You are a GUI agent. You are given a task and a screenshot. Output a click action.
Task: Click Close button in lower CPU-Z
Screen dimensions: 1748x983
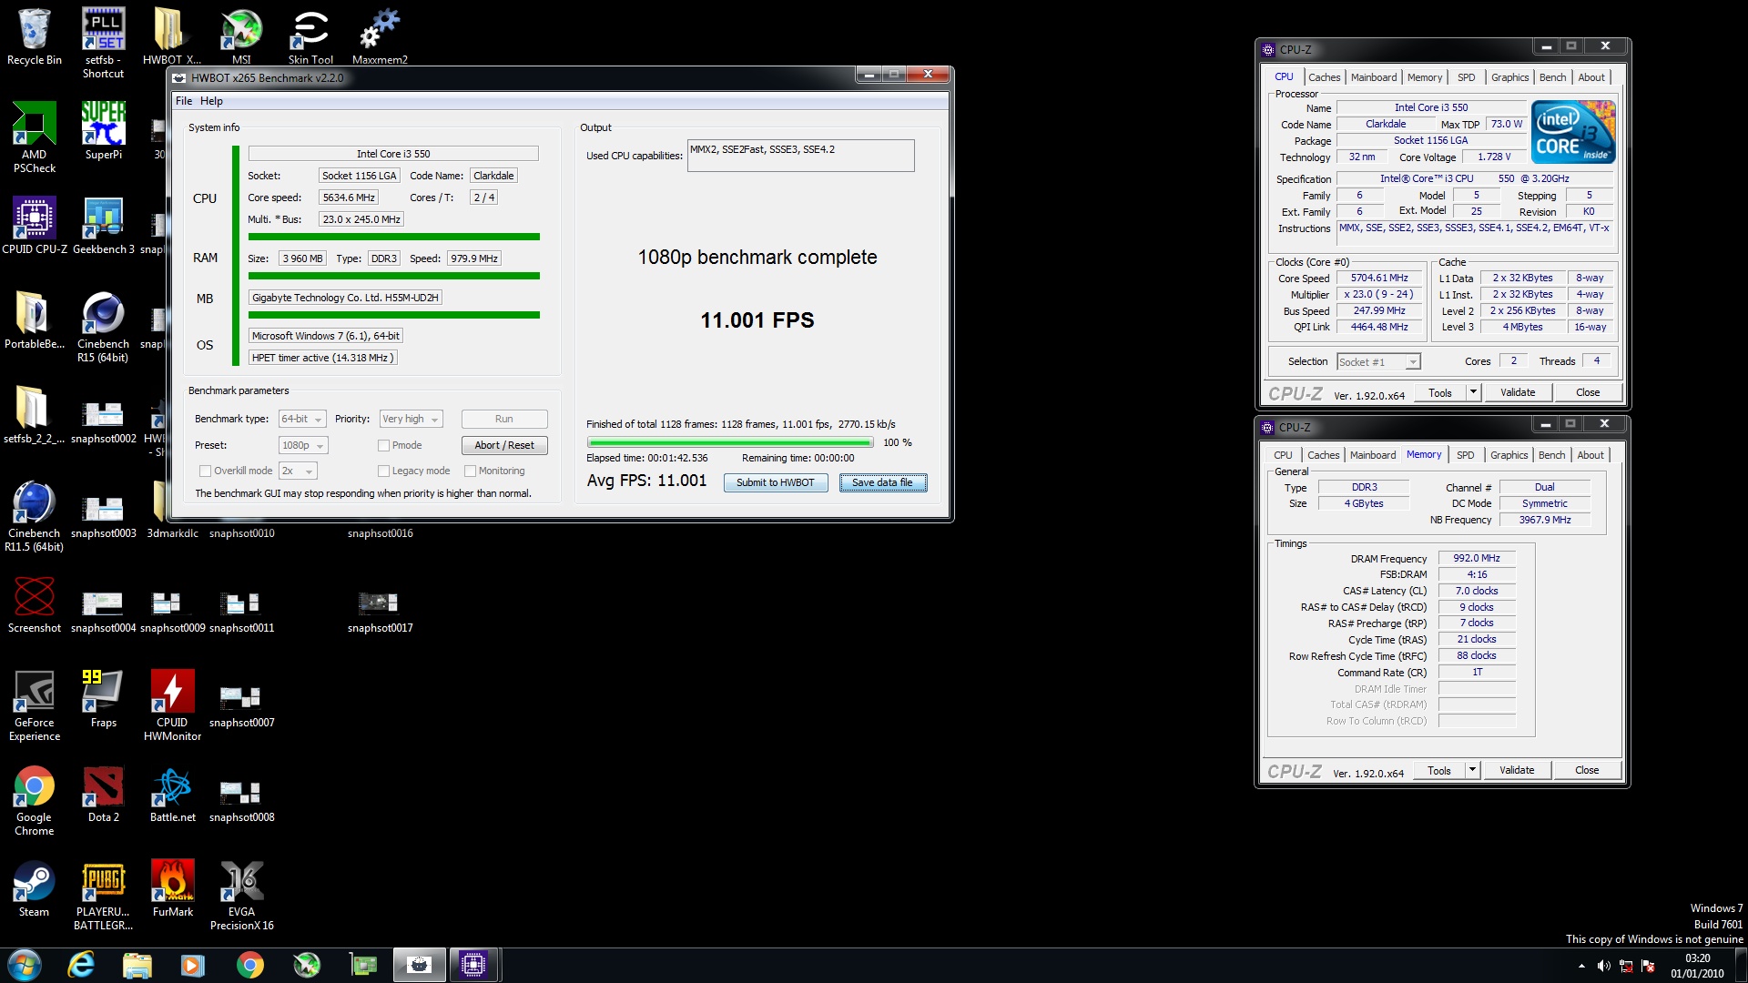pos(1587,770)
